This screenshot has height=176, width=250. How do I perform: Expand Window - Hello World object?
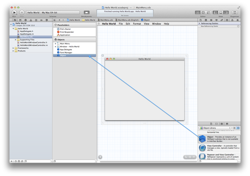click(55, 47)
